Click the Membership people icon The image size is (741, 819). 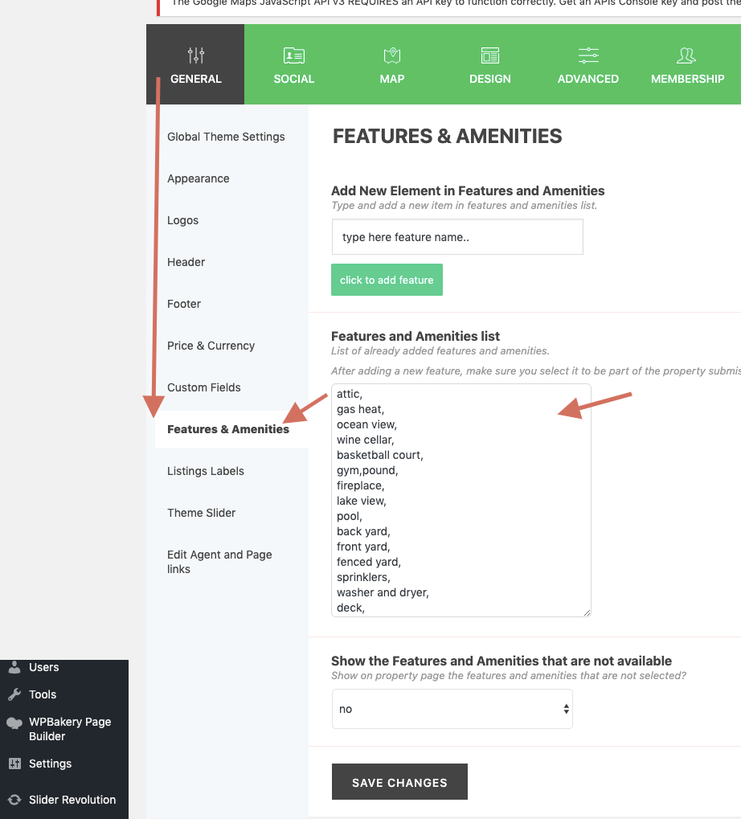(x=686, y=55)
